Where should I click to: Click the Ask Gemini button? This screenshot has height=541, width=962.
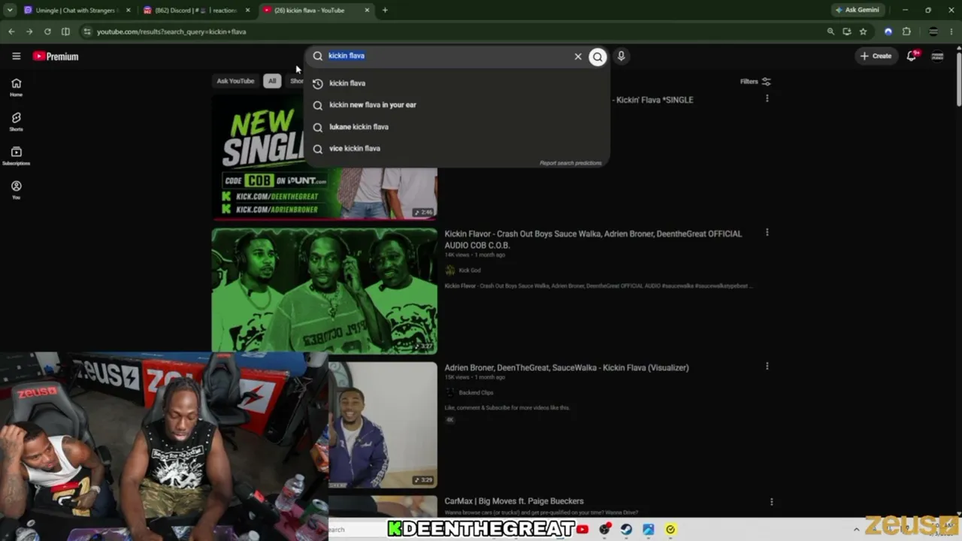(857, 10)
